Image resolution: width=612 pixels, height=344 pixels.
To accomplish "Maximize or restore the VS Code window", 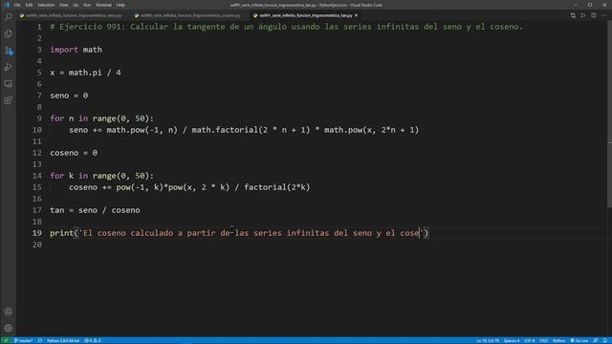I will pos(590,5).
